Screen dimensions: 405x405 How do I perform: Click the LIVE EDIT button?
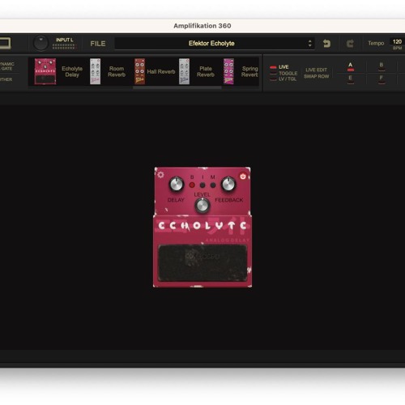click(x=316, y=70)
